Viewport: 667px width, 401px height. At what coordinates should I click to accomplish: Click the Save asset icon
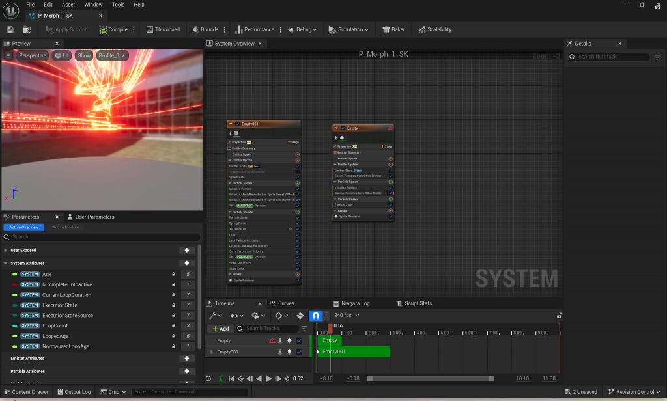[10, 29]
